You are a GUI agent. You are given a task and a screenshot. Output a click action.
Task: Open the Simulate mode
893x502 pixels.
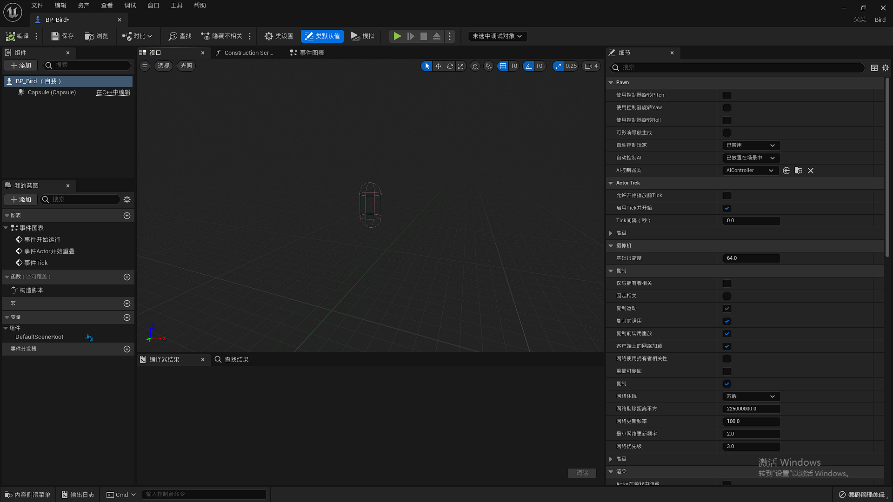click(362, 36)
